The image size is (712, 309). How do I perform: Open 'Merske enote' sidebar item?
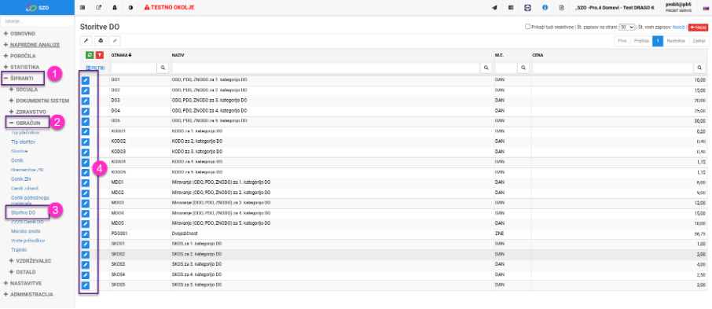pos(25,231)
